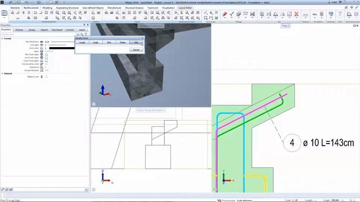Open the Layout Editor ribbon tab
The image size is (360, 202).
[185, 8]
